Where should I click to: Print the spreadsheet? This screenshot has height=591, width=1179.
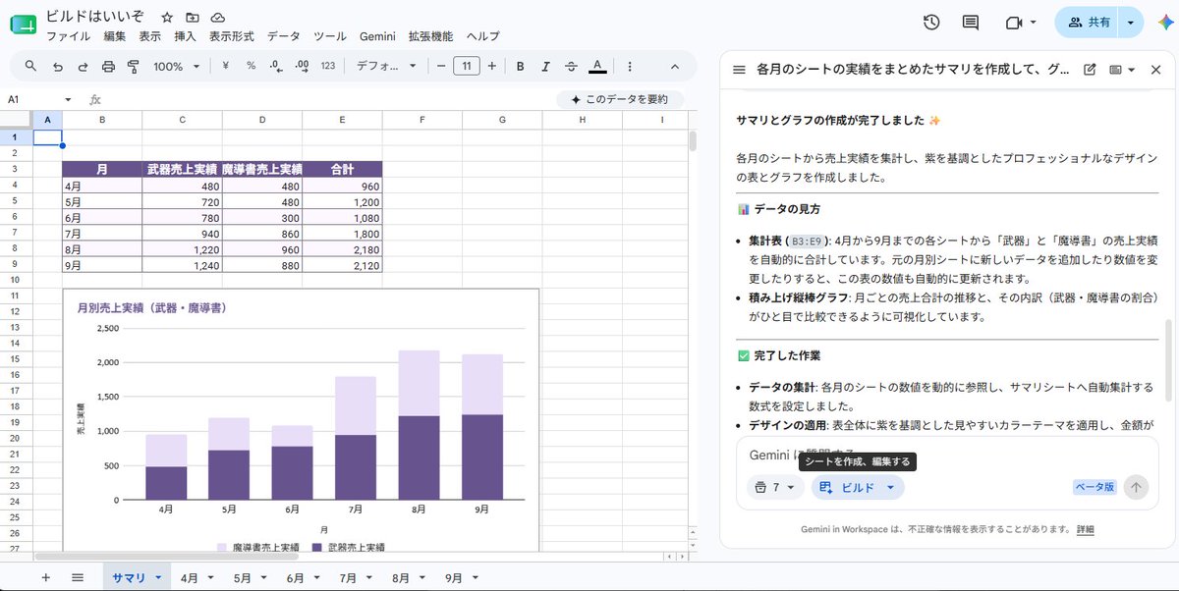(108, 66)
